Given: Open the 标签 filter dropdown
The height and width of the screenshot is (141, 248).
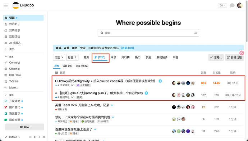Looking at the screenshot, I should tap(72, 58).
